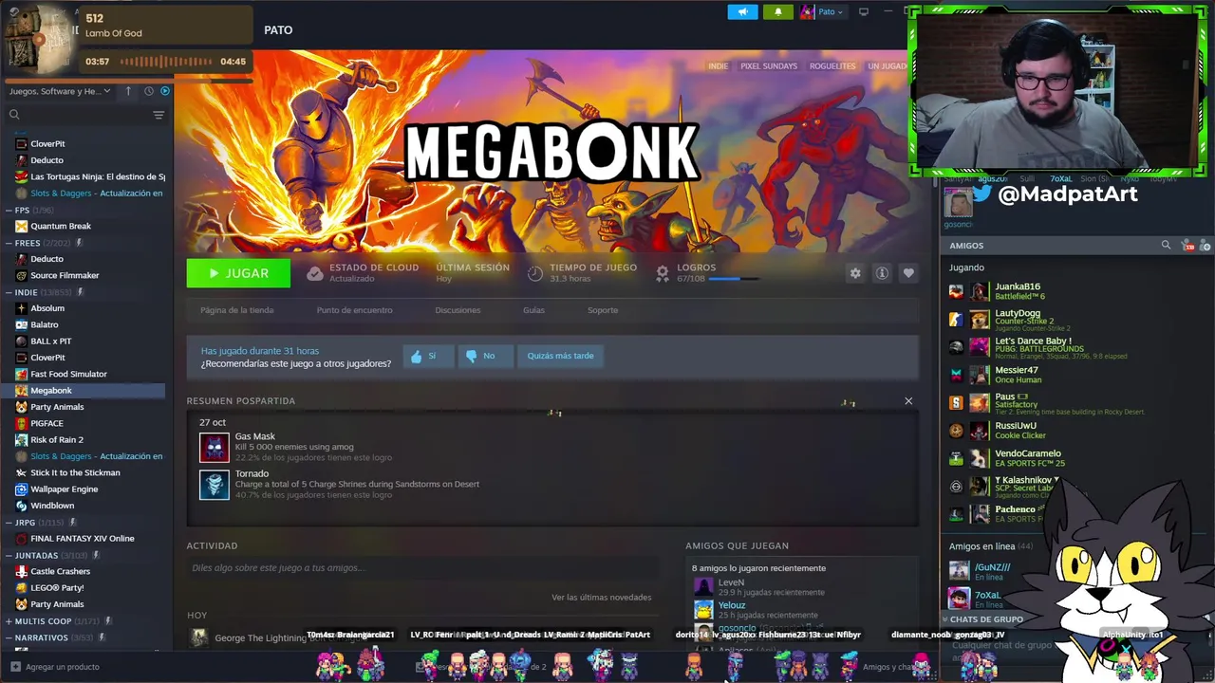Viewport: 1215px width, 683px height.
Task: Click the INDIE tag on banner
Action: pos(718,66)
